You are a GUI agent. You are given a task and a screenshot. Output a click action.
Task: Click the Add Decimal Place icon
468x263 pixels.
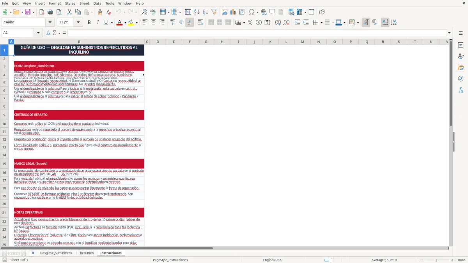[278, 23]
